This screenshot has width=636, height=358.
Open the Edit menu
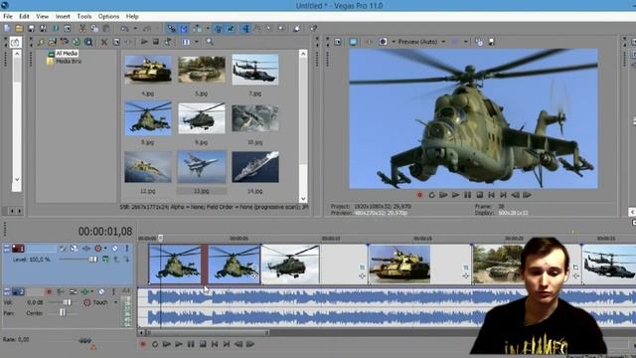(24, 16)
